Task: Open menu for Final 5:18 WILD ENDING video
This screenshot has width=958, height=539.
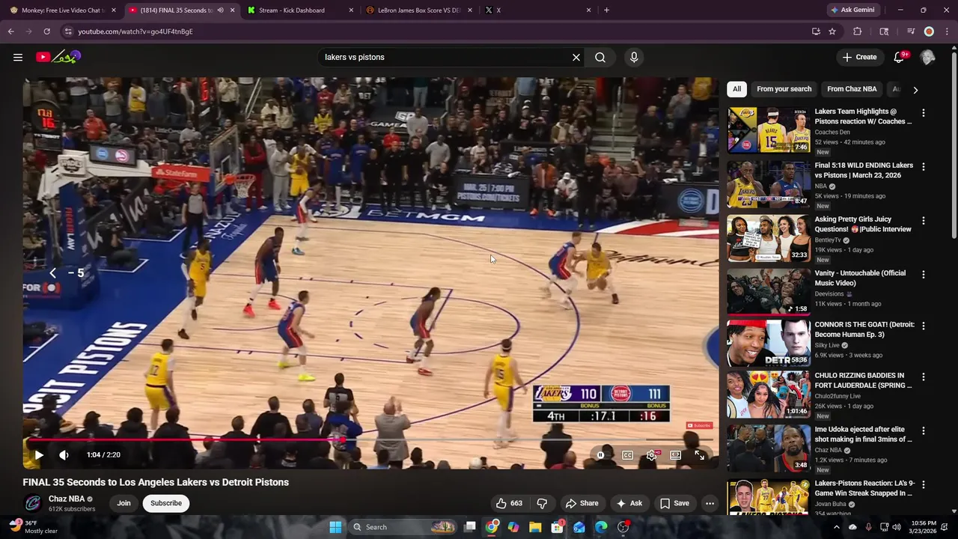Action: pos(924,166)
